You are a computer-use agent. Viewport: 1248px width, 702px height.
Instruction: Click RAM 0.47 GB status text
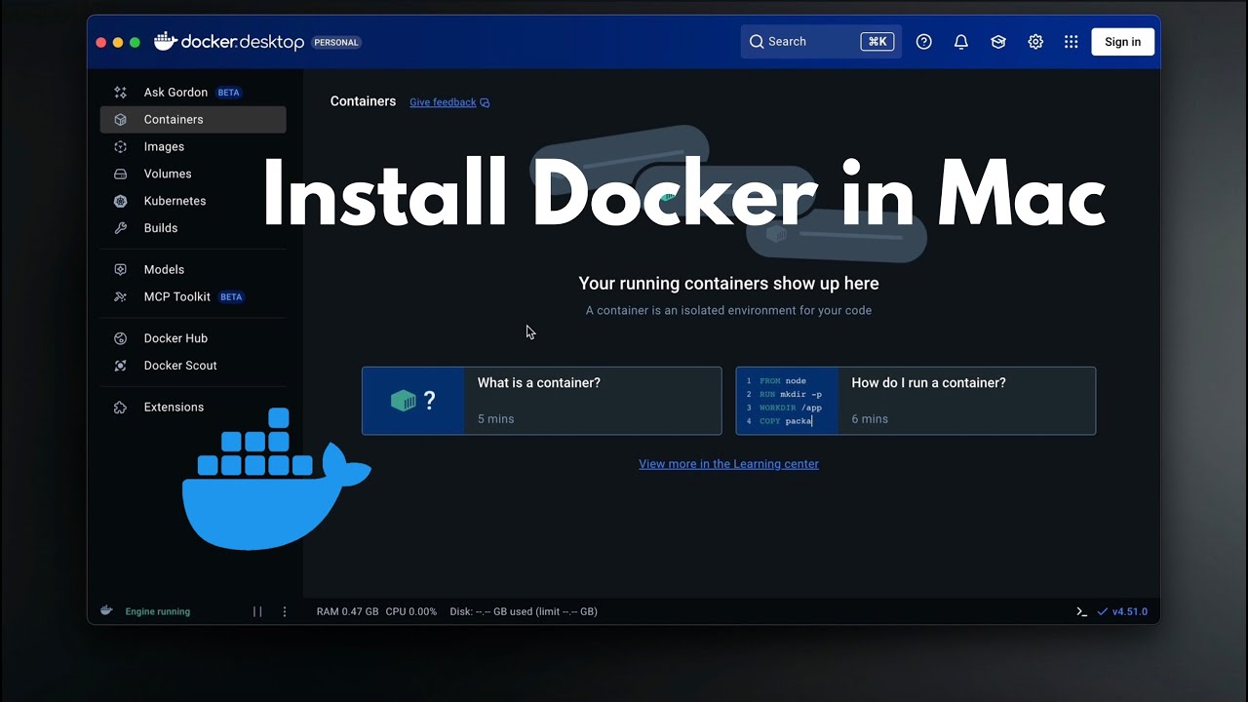tap(347, 611)
